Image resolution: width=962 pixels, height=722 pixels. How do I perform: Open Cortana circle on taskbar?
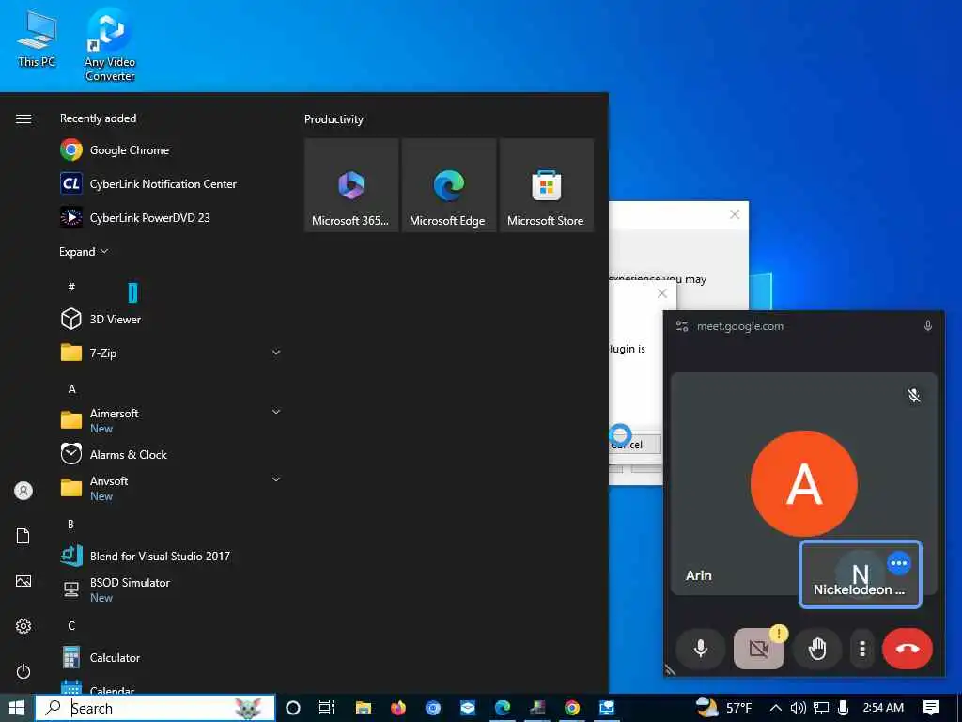point(293,708)
